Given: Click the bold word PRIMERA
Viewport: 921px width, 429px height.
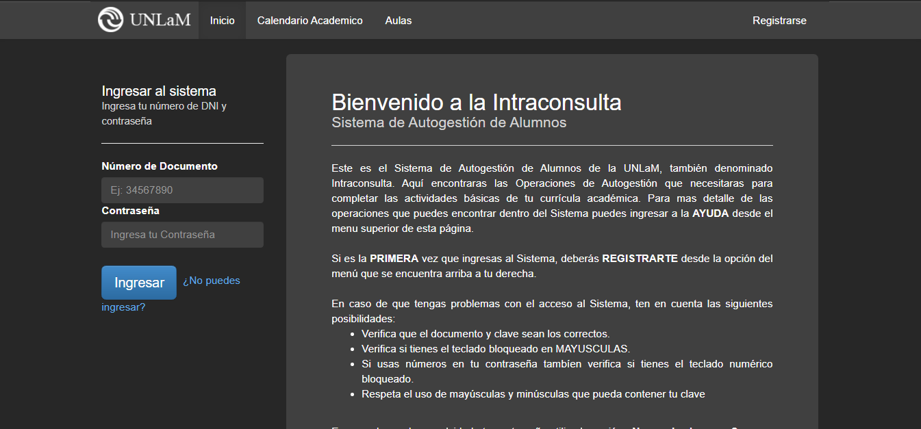Looking at the screenshot, I should pos(394,259).
